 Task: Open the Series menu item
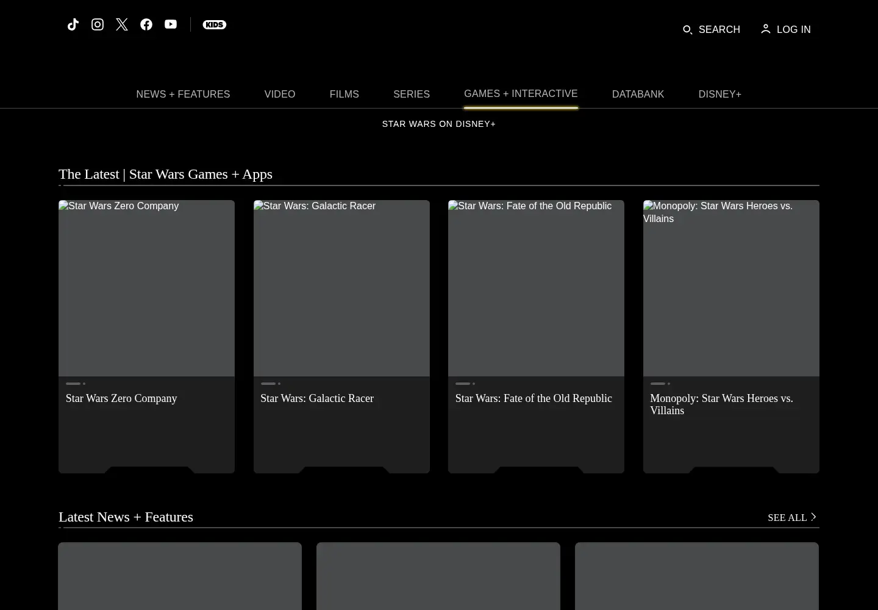click(x=412, y=94)
